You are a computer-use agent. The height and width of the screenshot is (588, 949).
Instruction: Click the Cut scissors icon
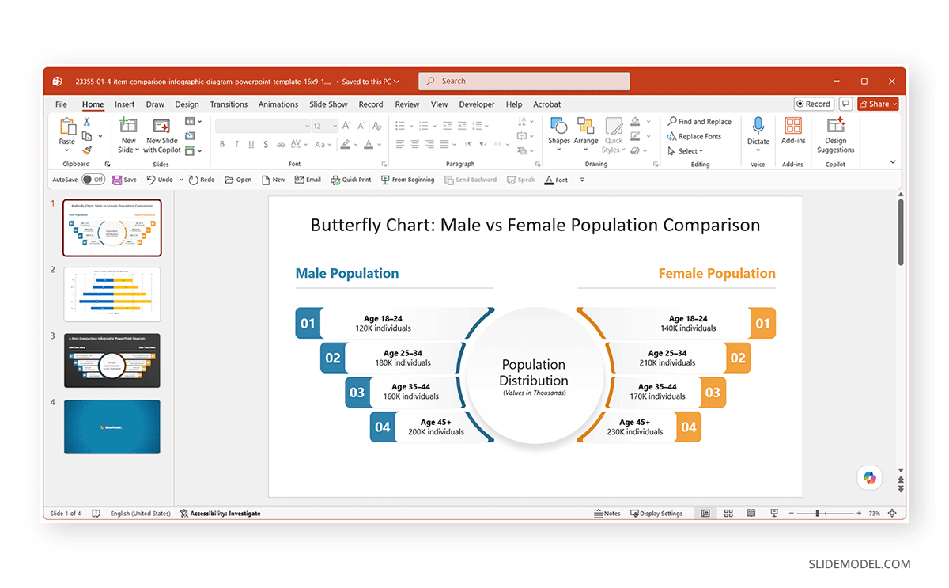click(x=86, y=122)
